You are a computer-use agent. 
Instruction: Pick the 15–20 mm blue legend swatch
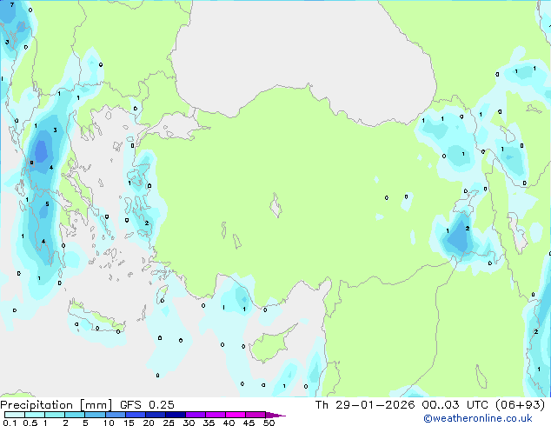tap(135, 415)
